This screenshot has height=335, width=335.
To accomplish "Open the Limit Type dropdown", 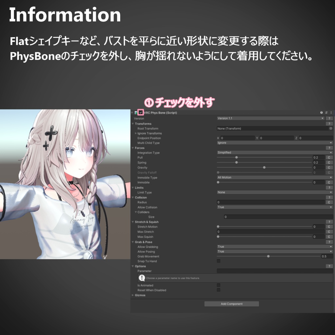I will click(x=275, y=192).
